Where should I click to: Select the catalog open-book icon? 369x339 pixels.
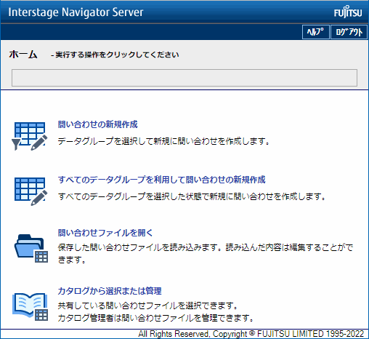pos(31,307)
